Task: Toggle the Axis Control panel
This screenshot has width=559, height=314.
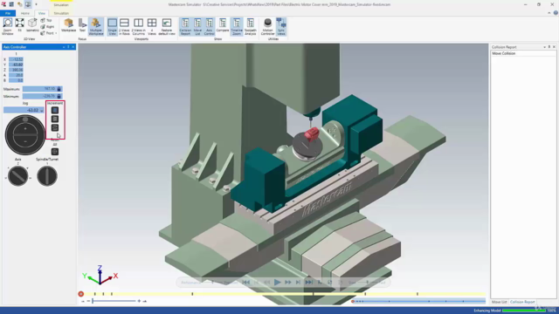Action: pyautogui.click(x=210, y=26)
